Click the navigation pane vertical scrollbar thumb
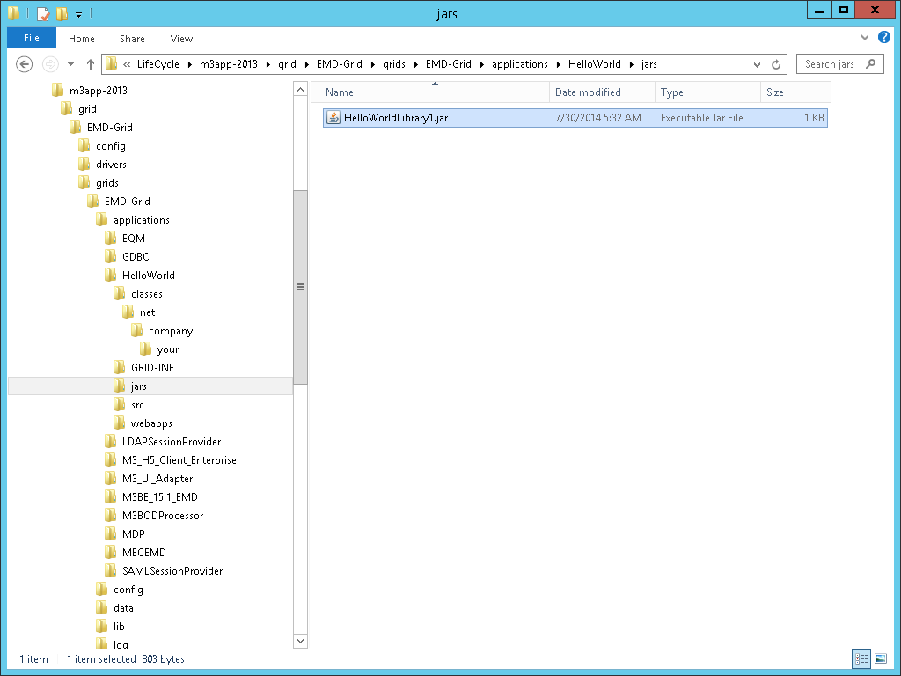Screen dimensions: 901x676 pos(300,286)
